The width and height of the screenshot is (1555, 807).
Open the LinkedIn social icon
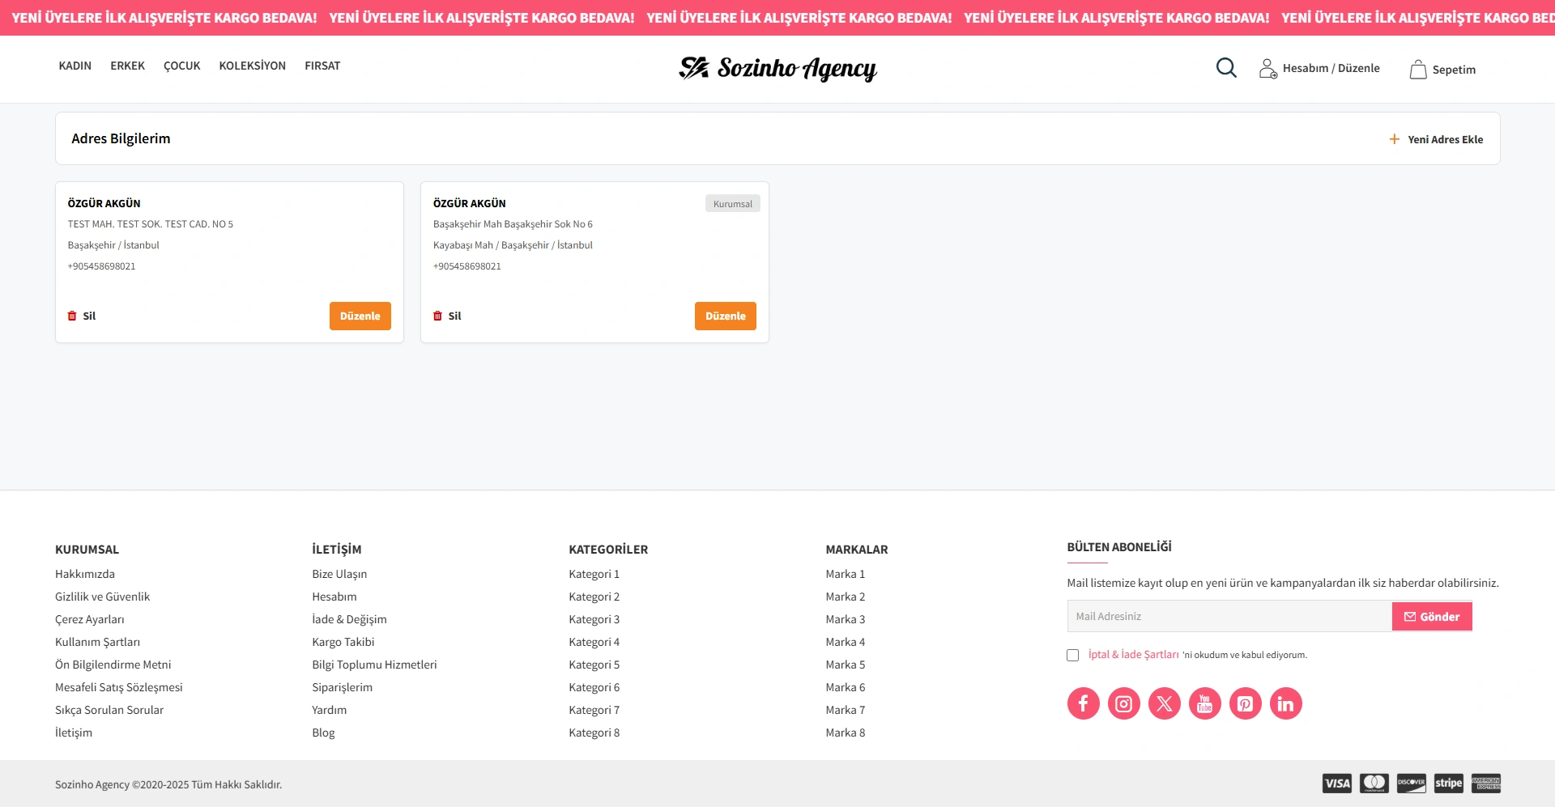click(x=1285, y=703)
